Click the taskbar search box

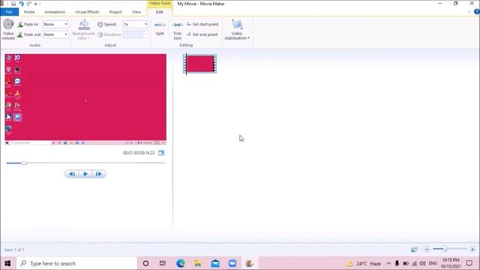[76, 263]
